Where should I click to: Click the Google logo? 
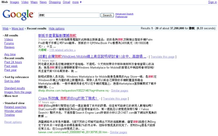[18, 15]
